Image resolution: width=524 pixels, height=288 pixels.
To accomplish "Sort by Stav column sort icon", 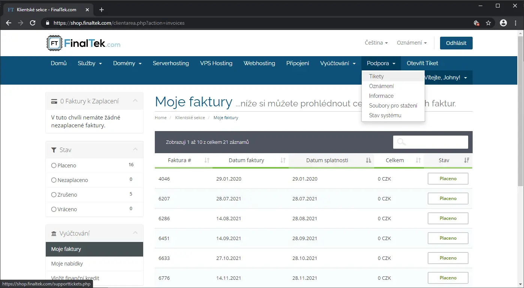I will [467, 160].
